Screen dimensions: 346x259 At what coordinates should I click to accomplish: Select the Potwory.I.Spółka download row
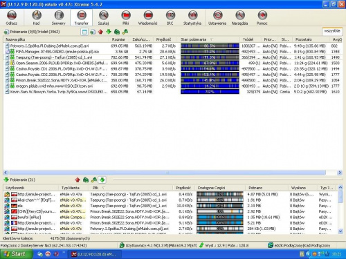click(173, 46)
